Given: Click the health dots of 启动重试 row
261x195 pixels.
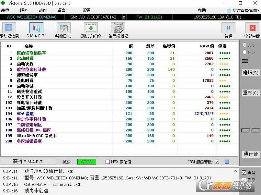Looking at the screenshot, I should pyautogui.click(x=225, y=86).
